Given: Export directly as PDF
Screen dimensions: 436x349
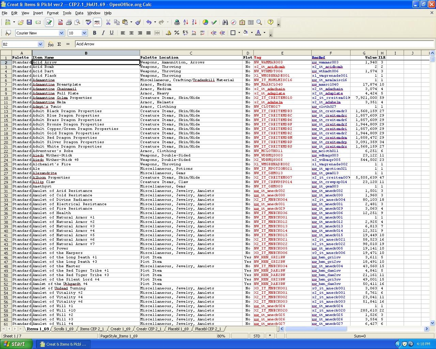Looking at the screenshot, I should tap(60, 22).
